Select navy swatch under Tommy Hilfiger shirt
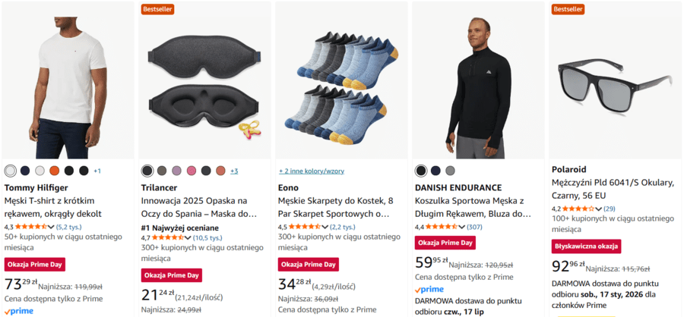684x317 pixels. pyautogui.click(x=25, y=171)
